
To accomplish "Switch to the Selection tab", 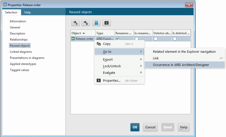I will coord(11,12).
